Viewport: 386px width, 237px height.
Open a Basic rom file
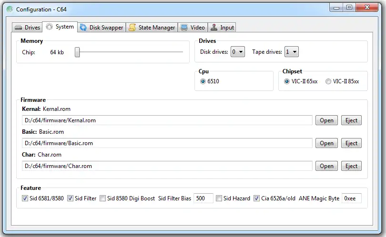[x=326, y=143]
